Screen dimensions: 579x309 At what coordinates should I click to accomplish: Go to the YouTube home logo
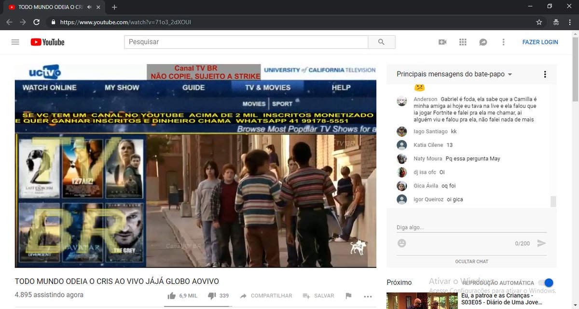[x=47, y=42]
